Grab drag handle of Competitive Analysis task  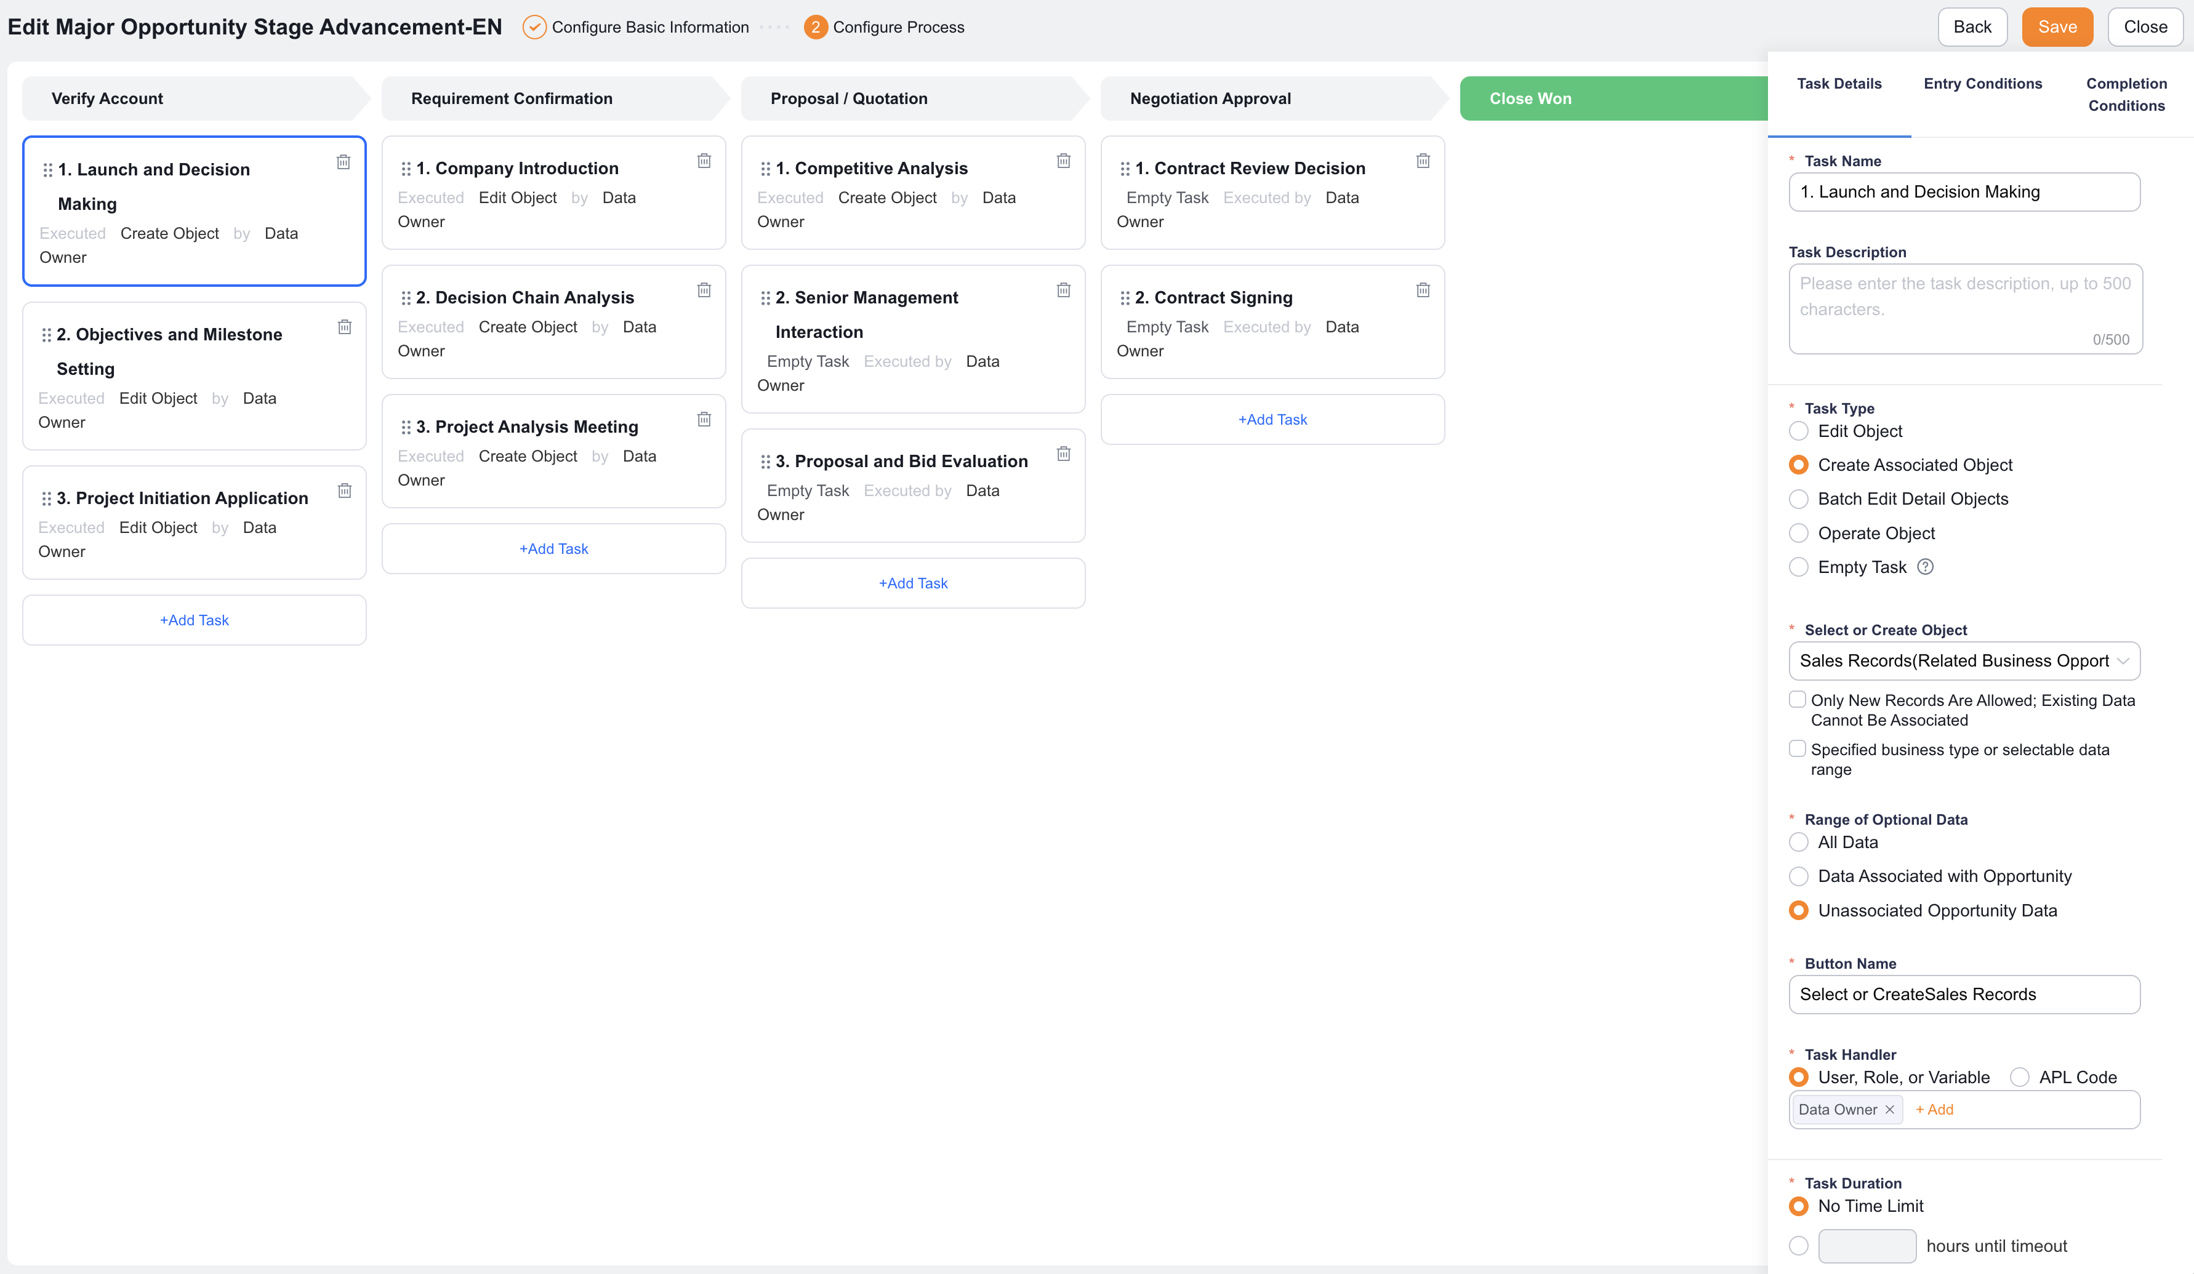click(x=765, y=169)
